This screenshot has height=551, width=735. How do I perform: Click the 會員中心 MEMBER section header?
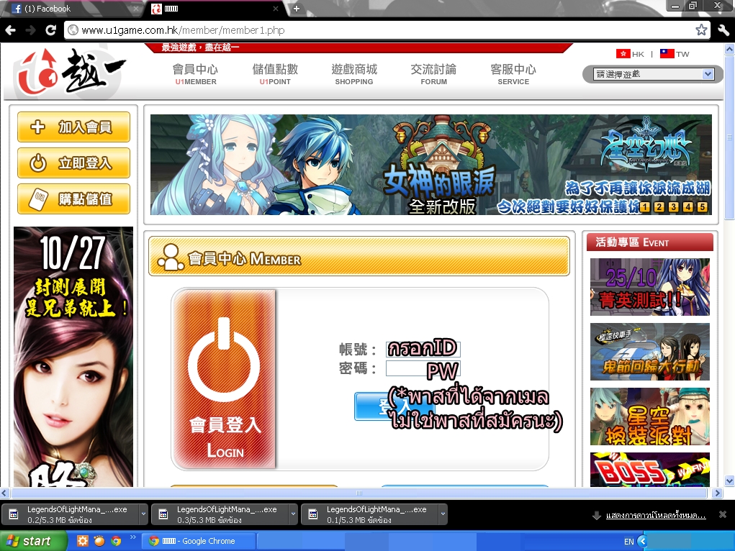point(359,256)
